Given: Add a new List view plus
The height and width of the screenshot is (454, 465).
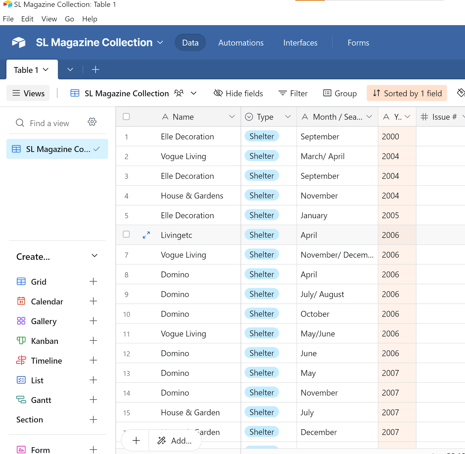Looking at the screenshot, I should click(93, 380).
